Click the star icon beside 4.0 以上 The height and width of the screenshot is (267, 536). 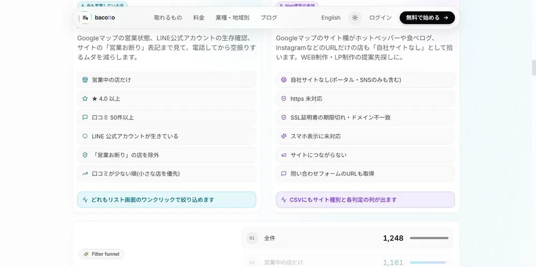[85, 98]
